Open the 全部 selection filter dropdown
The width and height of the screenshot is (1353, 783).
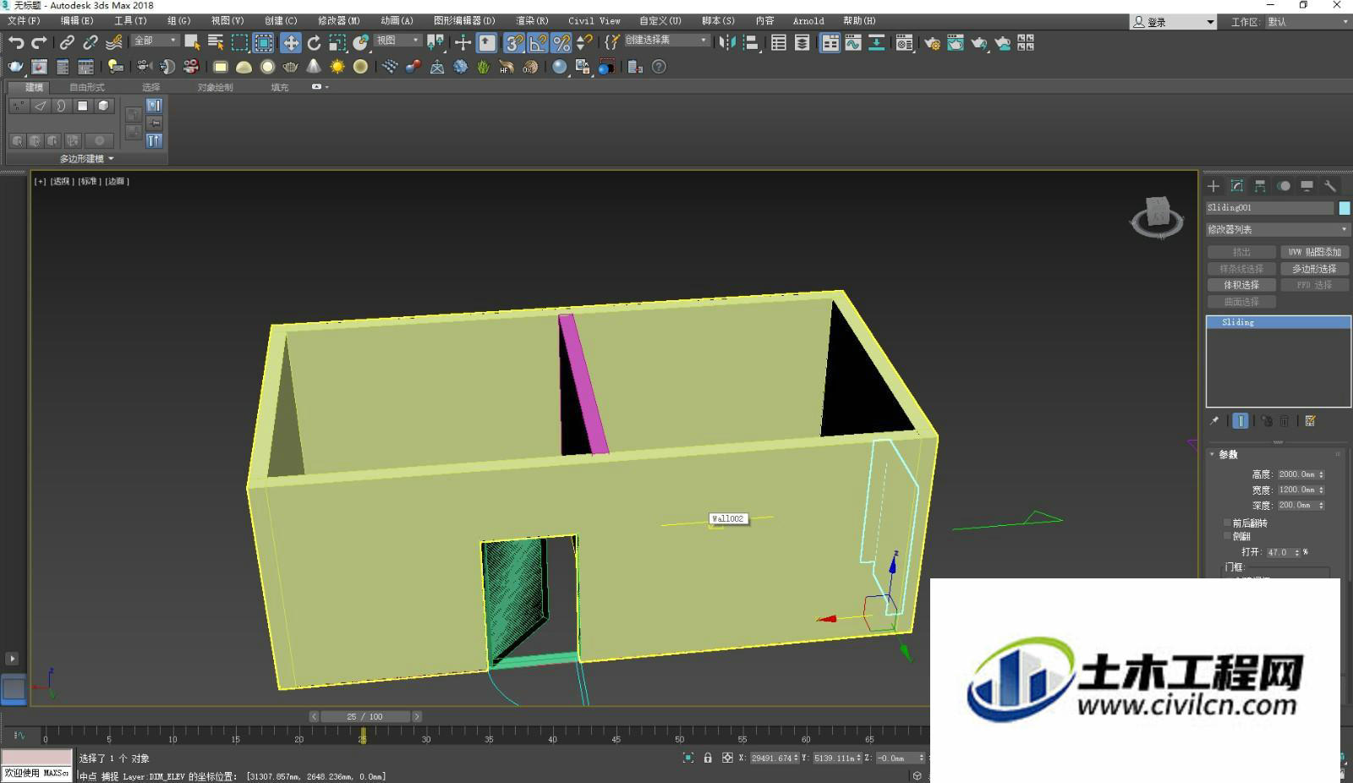[156, 41]
